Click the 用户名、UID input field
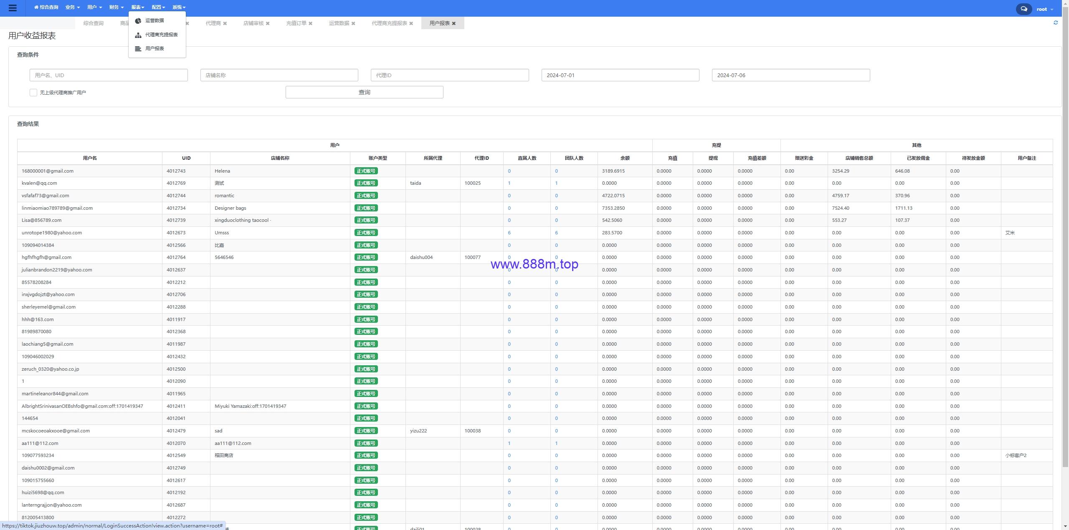Screen dimensions: 1069x530 click(x=109, y=75)
